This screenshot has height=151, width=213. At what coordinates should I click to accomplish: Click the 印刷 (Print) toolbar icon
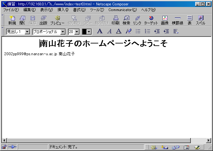tap(116, 20)
